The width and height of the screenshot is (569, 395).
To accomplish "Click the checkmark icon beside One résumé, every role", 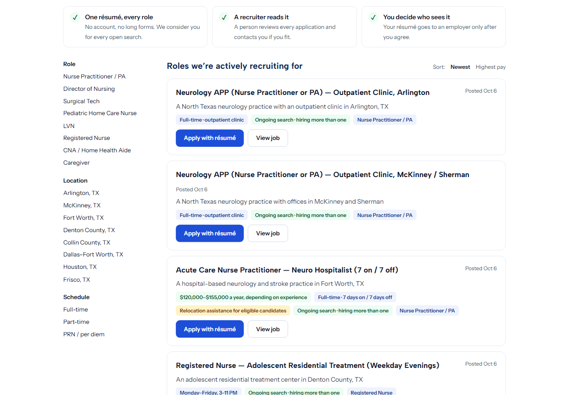I will [x=75, y=17].
